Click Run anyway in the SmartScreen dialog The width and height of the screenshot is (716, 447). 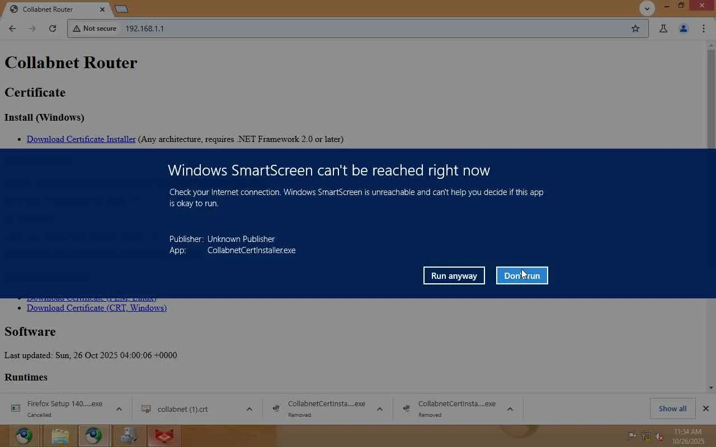[x=454, y=275]
